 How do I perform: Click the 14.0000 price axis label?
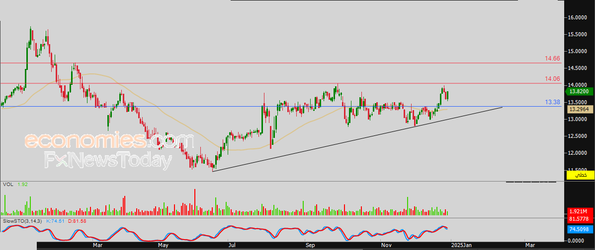click(x=579, y=85)
